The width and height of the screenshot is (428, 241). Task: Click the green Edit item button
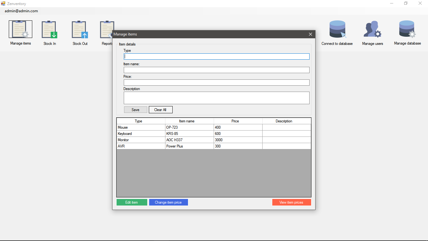point(132,202)
